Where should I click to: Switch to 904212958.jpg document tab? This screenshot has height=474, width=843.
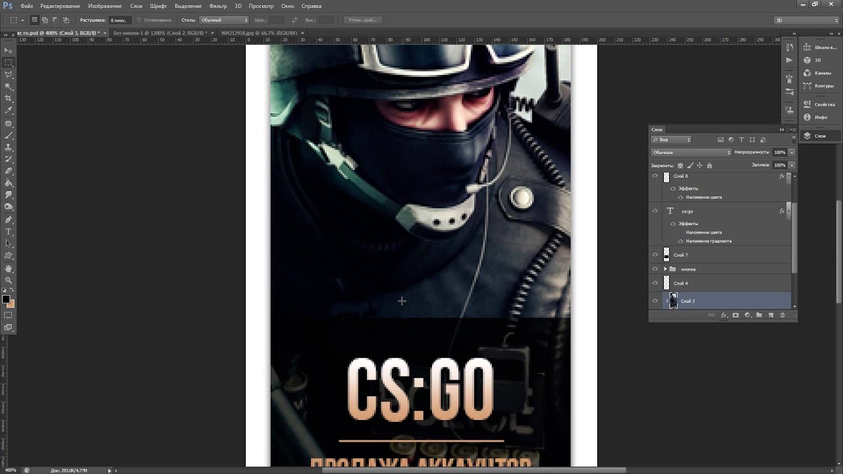click(x=259, y=32)
